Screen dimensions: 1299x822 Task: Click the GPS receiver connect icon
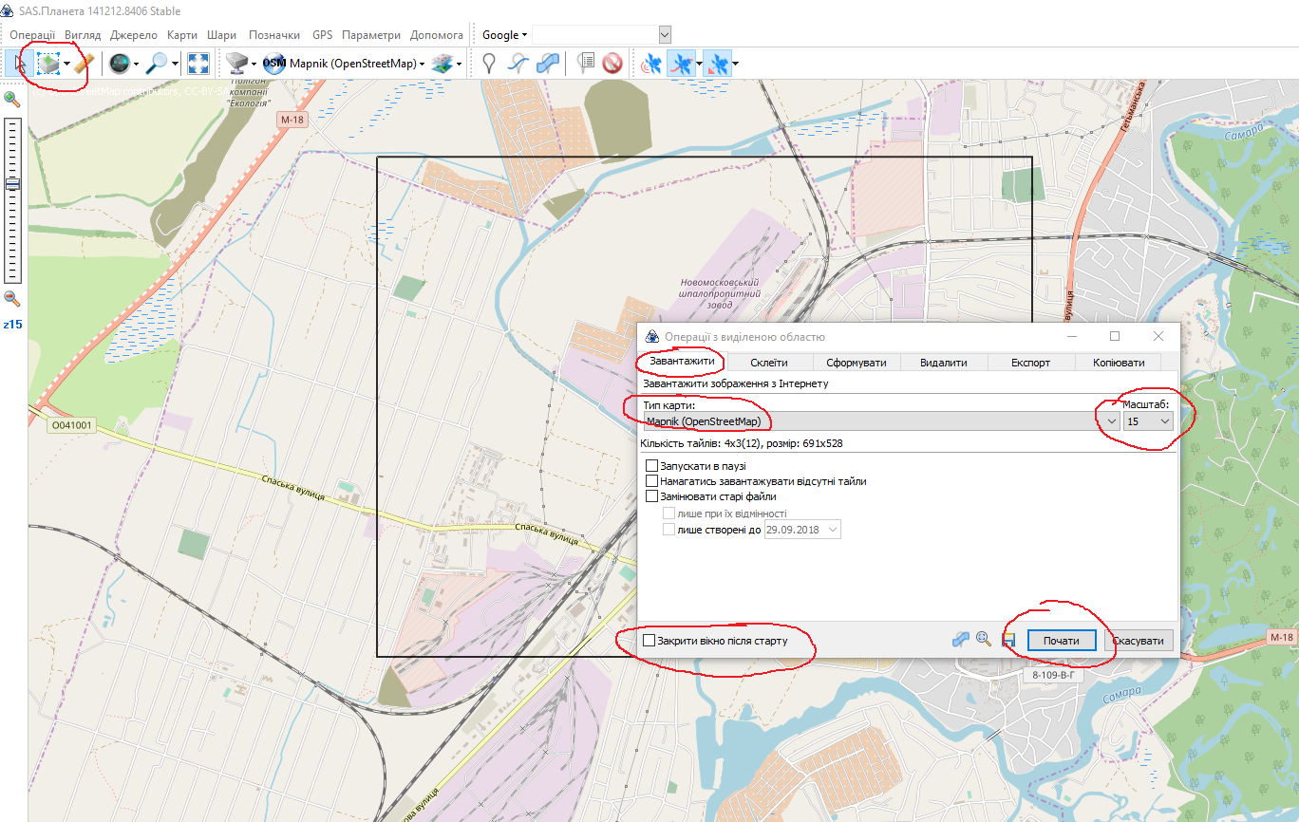[651, 64]
